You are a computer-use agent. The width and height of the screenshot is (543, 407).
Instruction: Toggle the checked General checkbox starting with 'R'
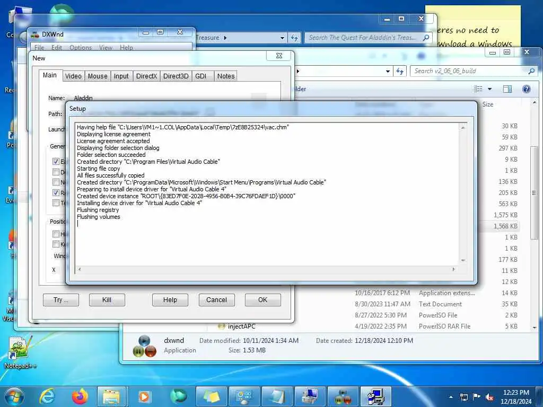pyautogui.click(x=56, y=192)
